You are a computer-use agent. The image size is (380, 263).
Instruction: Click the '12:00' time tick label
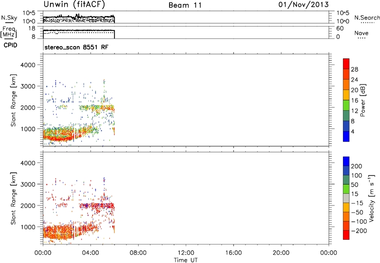point(186,253)
